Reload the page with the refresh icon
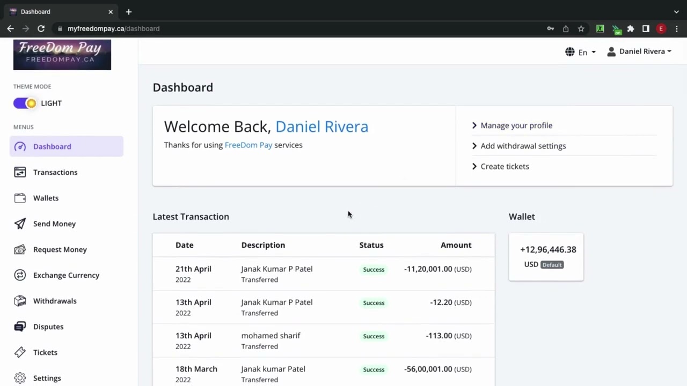The height and width of the screenshot is (386, 687). (x=41, y=28)
